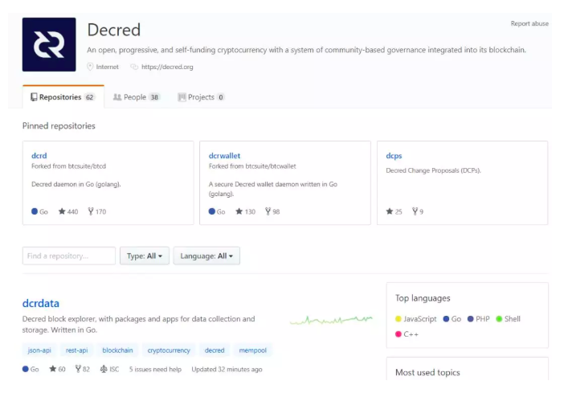Click the fork icon on dcrd card
The width and height of the screenshot is (564, 393).
tap(91, 211)
